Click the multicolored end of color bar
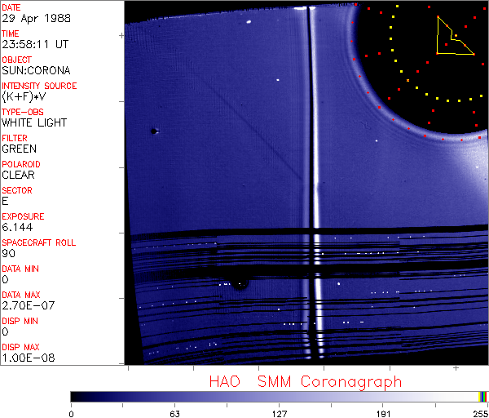Image resolution: width=489 pixels, height=418 pixels. coord(482,396)
